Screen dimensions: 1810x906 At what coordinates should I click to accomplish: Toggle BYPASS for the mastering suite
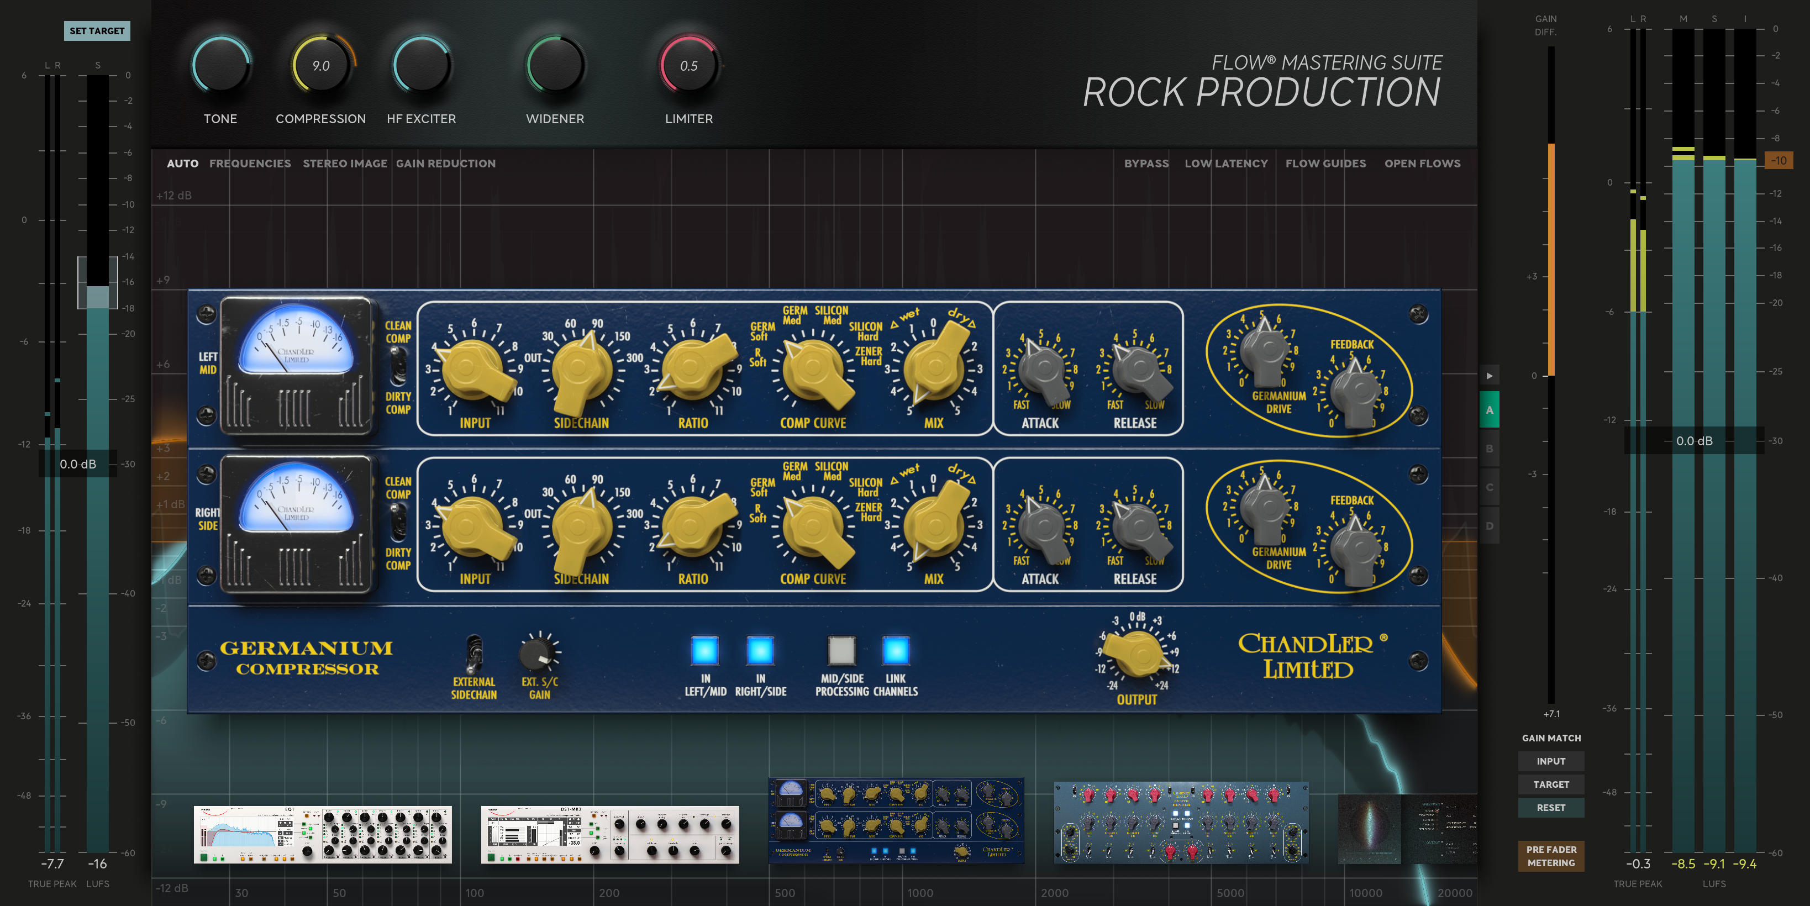[1146, 164]
